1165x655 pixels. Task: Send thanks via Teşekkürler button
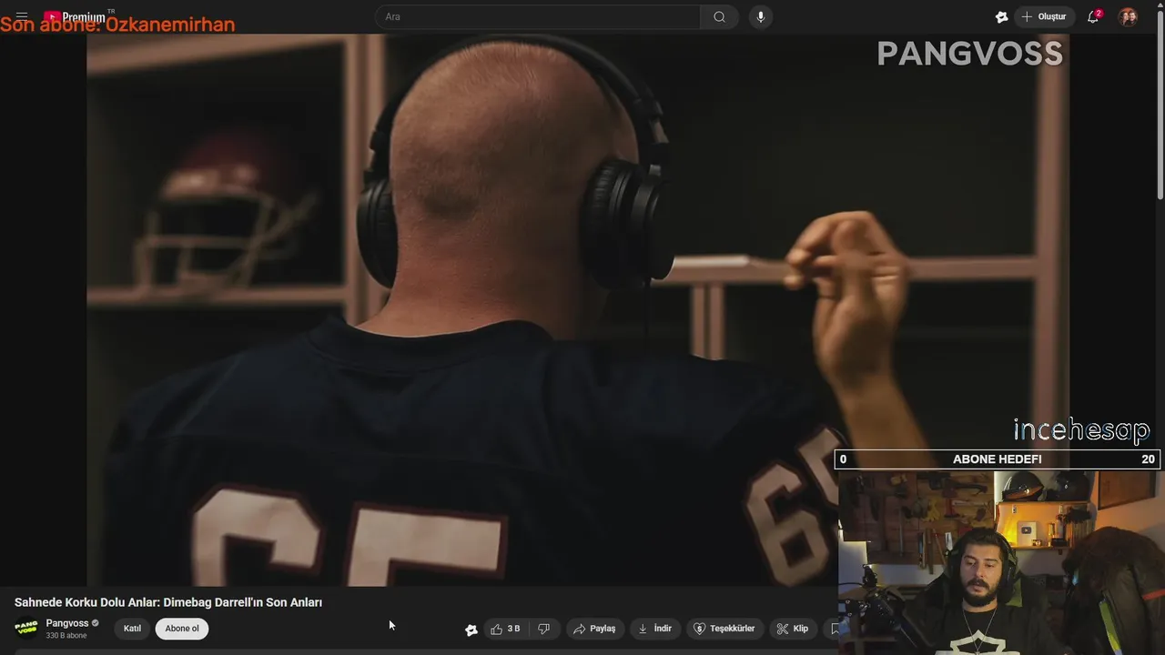point(725,629)
